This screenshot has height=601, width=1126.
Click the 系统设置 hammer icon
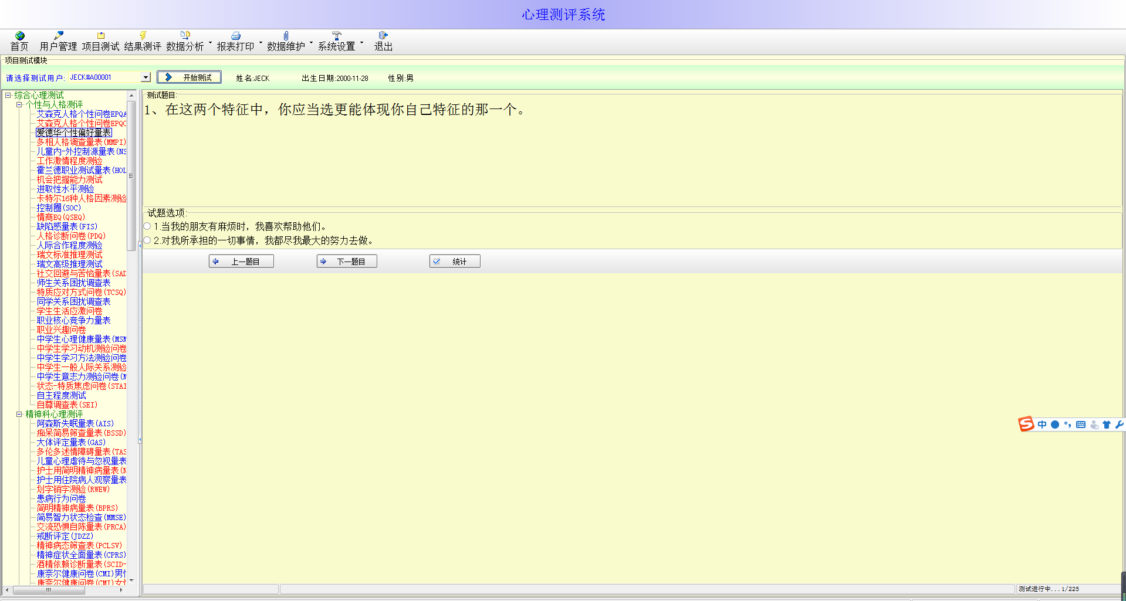[336, 36]
